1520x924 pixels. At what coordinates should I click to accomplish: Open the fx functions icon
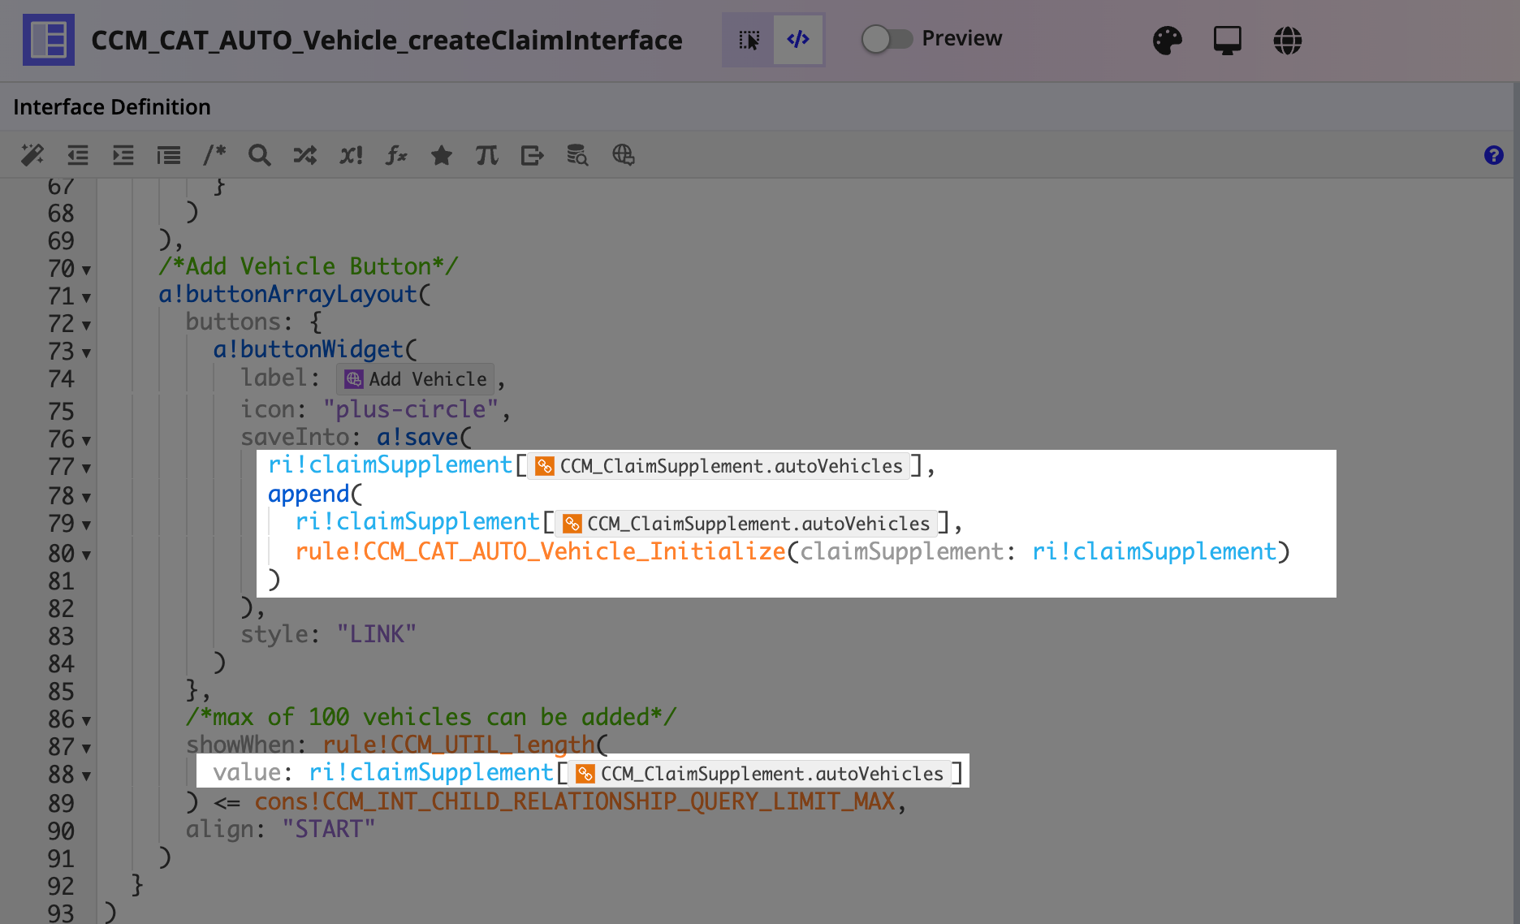396,155
